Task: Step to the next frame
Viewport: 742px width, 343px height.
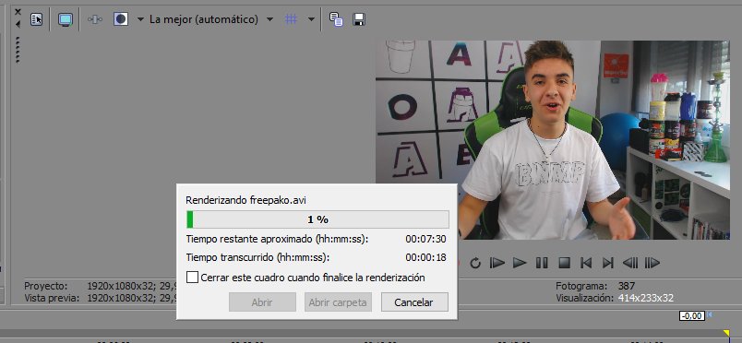Action: tap(652, 263)
